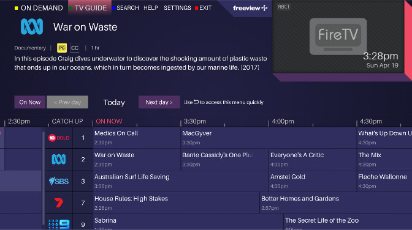Image resolution: width=412 pixels, height=230 pixels.
Task: Click the 2:30pm timeline marker
Action: (19, 122)
